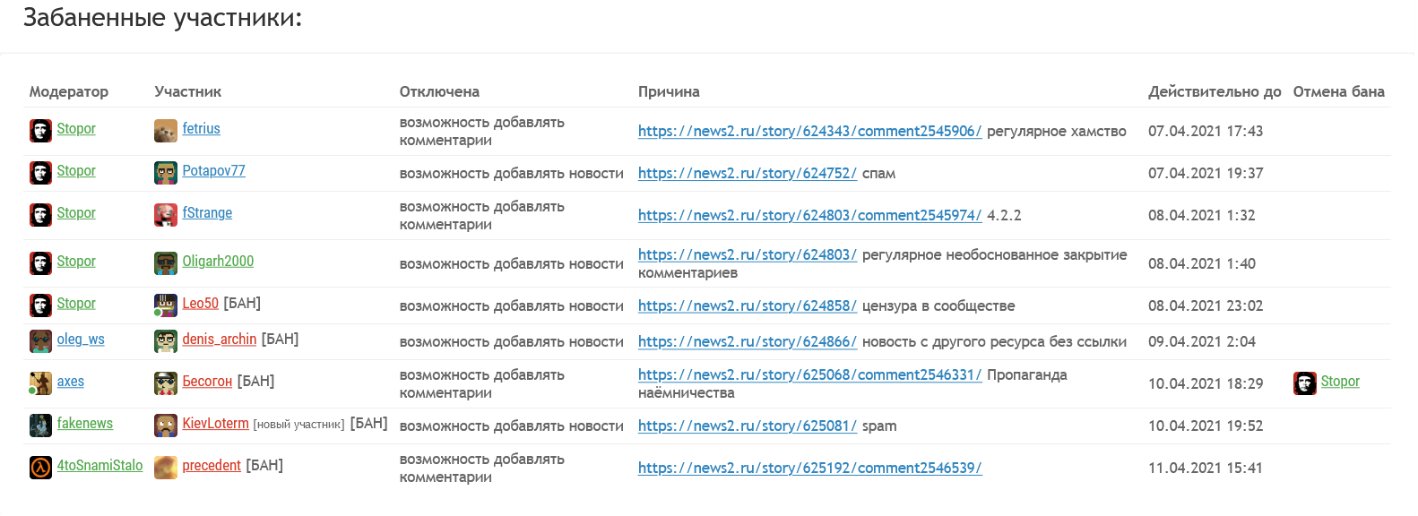Open precedent user profile link
This screenshot has height=516, width=1418.
click(212, 466)
